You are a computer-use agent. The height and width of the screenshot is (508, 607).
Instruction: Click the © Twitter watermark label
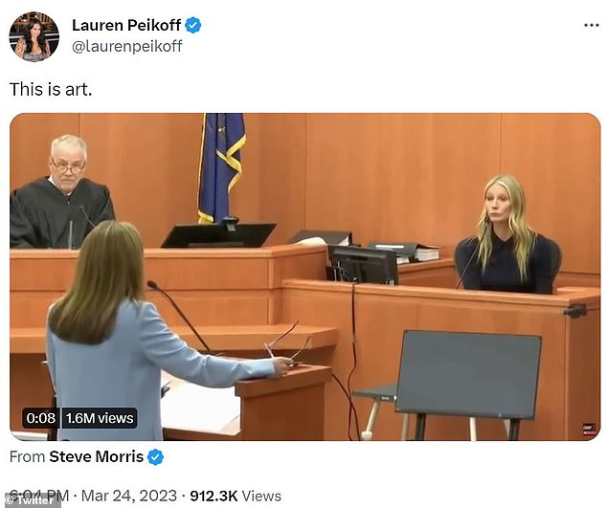31,500
